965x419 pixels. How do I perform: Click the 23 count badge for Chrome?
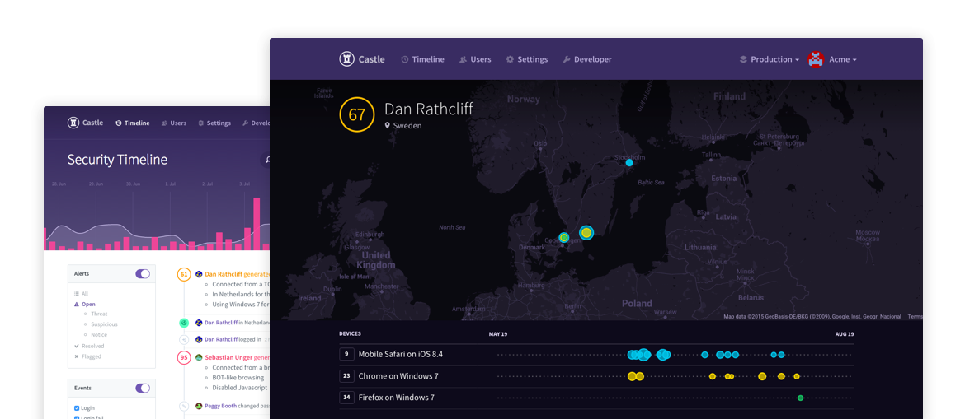point(346,375)
